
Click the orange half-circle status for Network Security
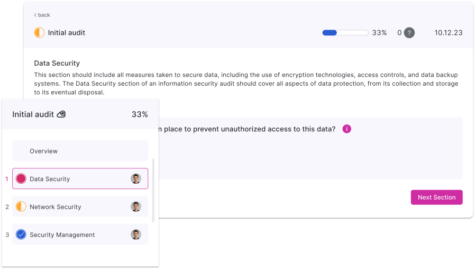(21, 207)
